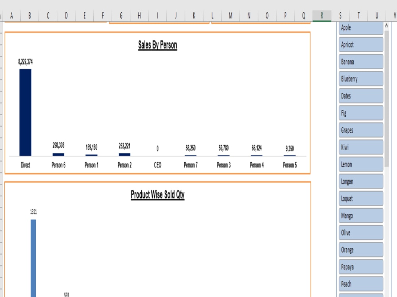
Task: Select Kiwi slicer item
Action: tap(361, 147)
